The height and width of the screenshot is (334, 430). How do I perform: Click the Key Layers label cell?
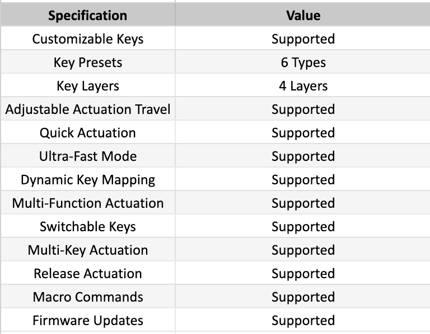tap(87, 86)
